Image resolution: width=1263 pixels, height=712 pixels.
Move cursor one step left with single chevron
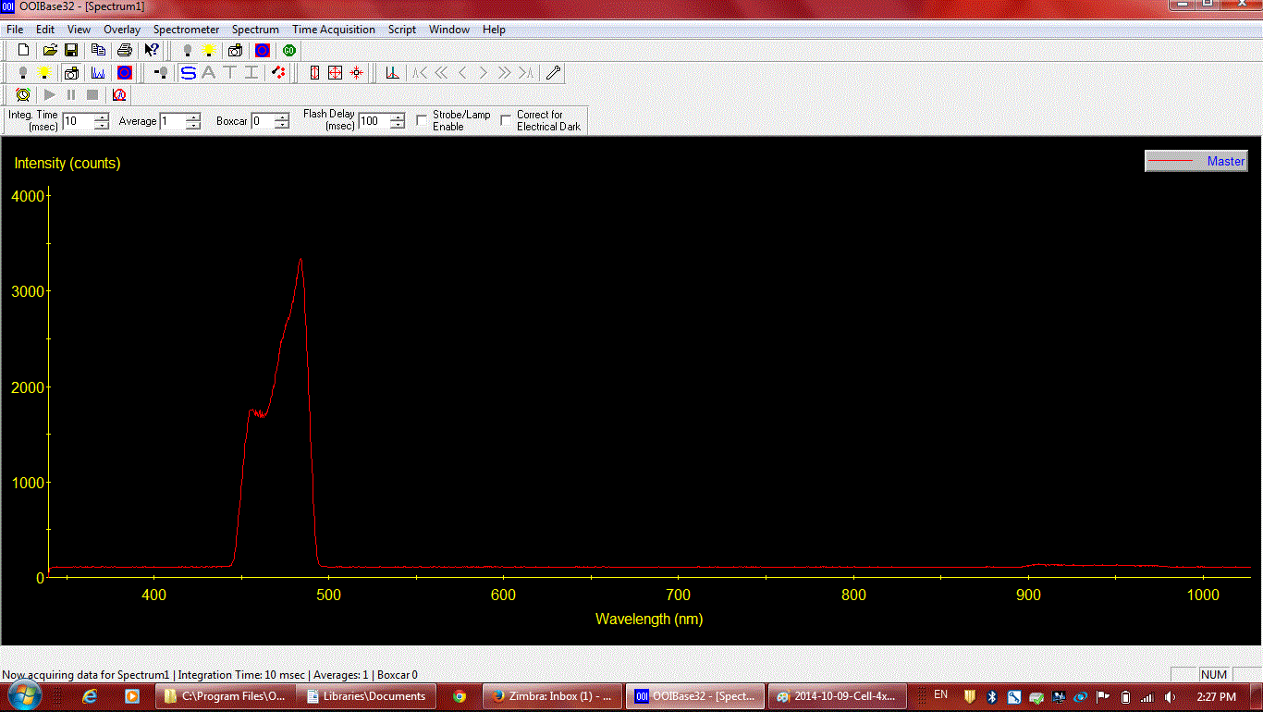(x=462, y=72)
